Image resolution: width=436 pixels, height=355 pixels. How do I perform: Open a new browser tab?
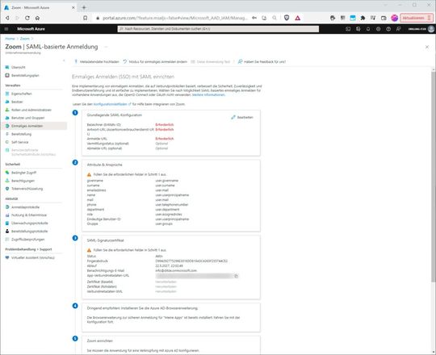pos(84,7)
